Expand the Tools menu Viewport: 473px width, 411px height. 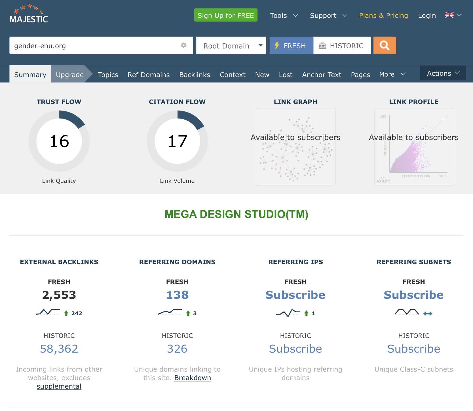tap(284, 15)
